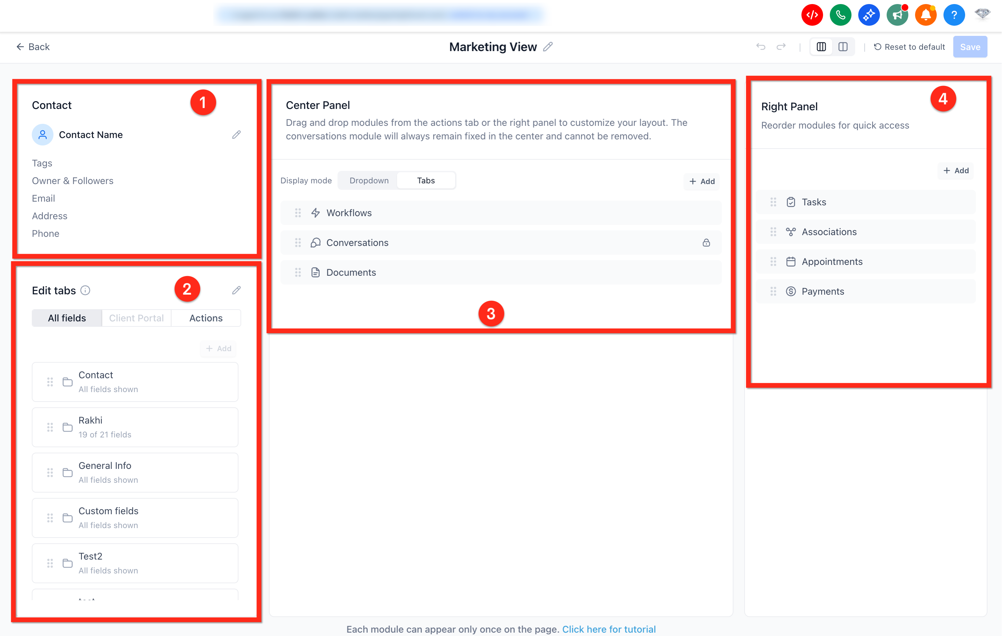Click the blue sparkle AI icon

868,15
